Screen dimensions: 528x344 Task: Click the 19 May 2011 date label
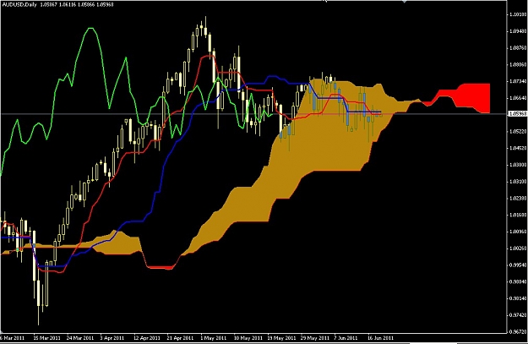[x=281, y=337]
